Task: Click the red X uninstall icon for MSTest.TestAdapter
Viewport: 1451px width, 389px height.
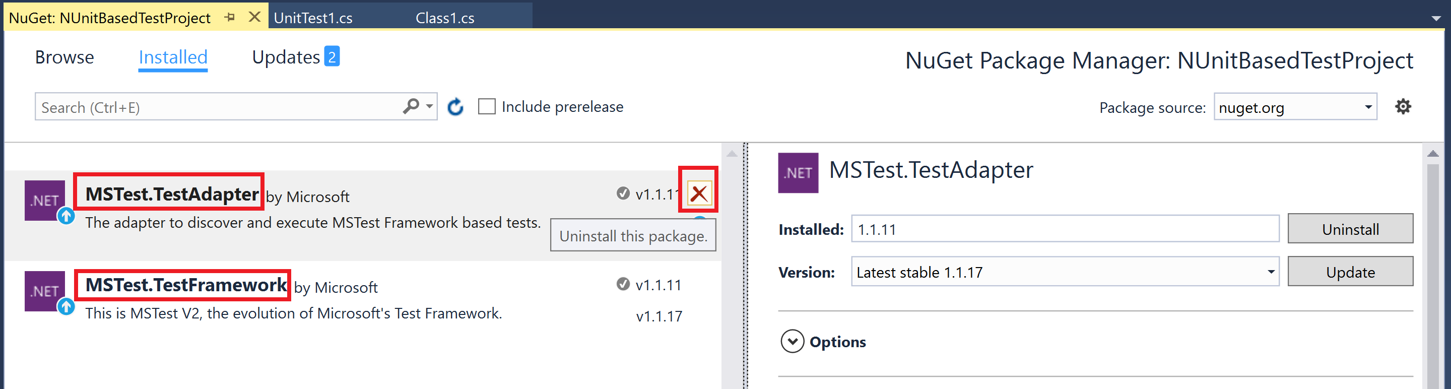Action: (x=699, y=193)
